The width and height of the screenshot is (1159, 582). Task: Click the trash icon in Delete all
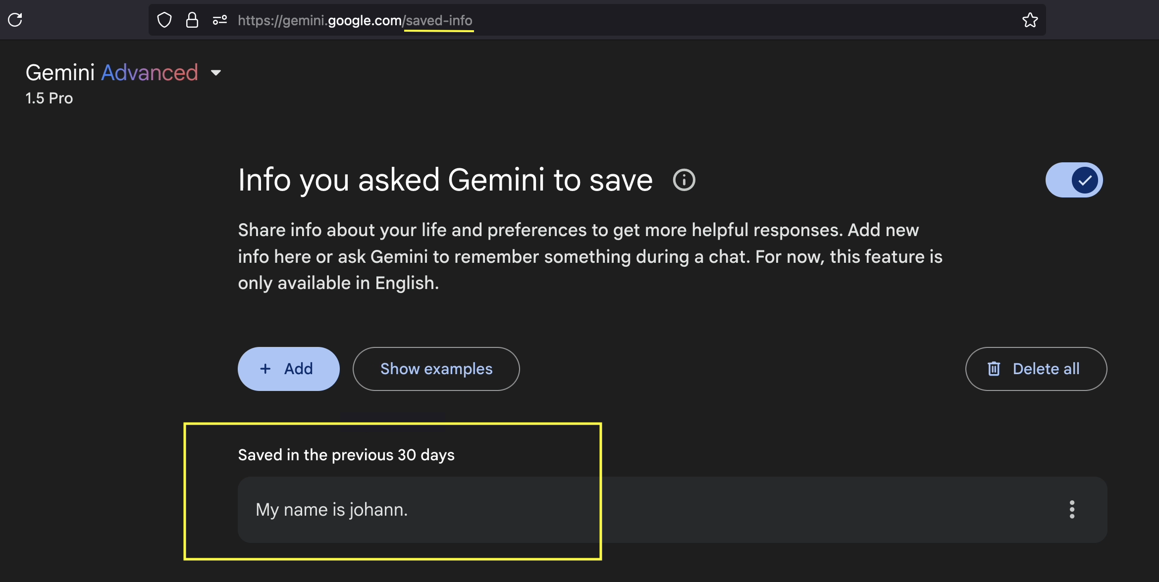tap(994, 369)
